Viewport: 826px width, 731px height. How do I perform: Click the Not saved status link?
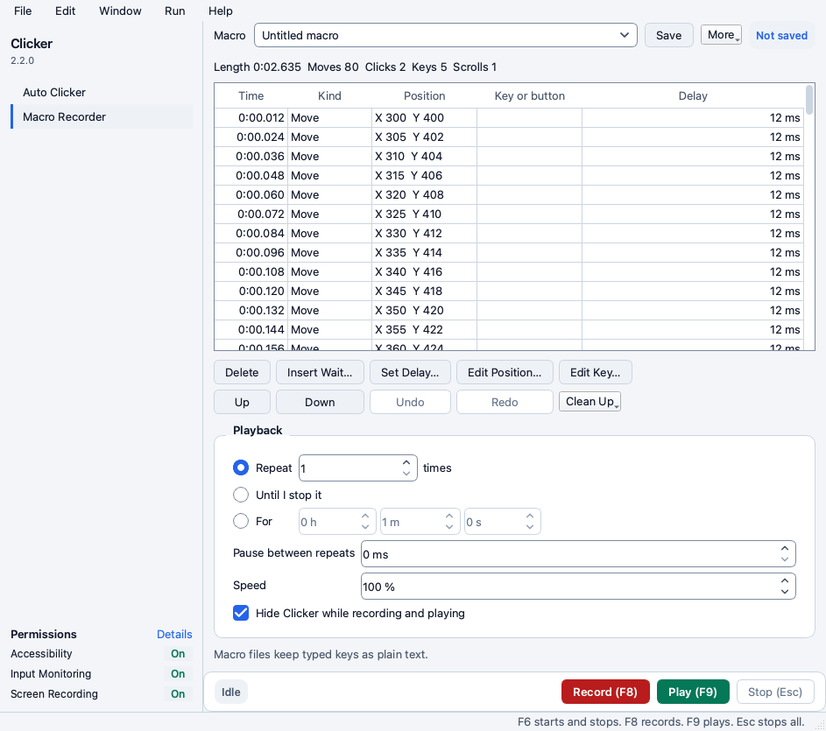[781, 35]
